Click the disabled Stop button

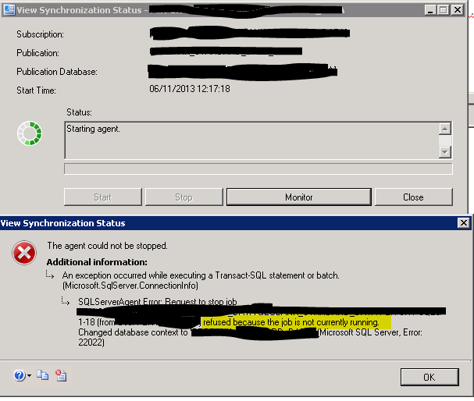click(184, 197)
